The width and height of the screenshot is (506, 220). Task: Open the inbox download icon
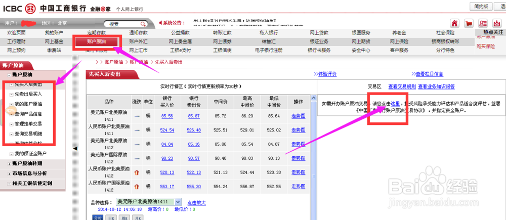(x=496, y=24)
